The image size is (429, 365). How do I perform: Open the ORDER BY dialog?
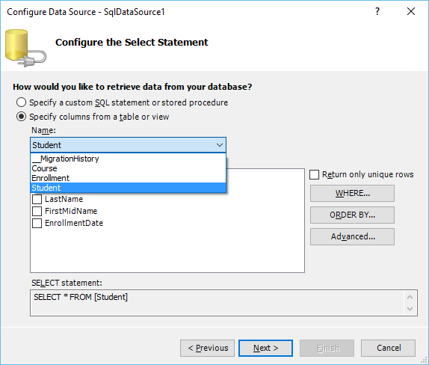coord(353,215)
